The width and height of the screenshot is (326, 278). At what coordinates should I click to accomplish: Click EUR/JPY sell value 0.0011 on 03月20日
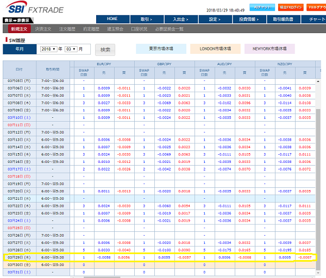pos(104,191)
